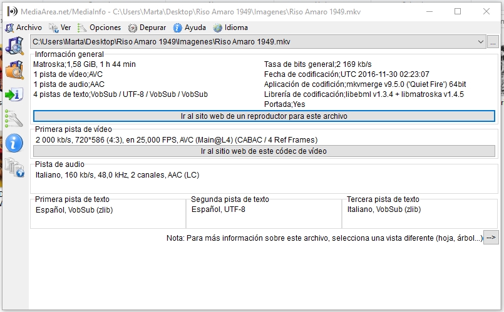Click the 'Aplicación de codifición' mkvmerge line

click(365, 84)
